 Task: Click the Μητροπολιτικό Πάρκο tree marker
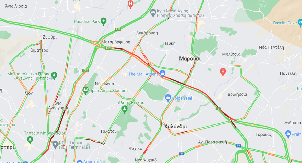[54, 76]
